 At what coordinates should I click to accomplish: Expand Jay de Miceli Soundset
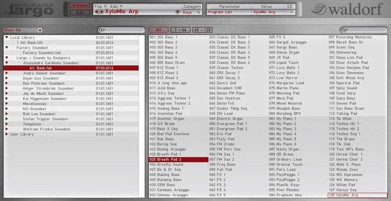[7, 93]
